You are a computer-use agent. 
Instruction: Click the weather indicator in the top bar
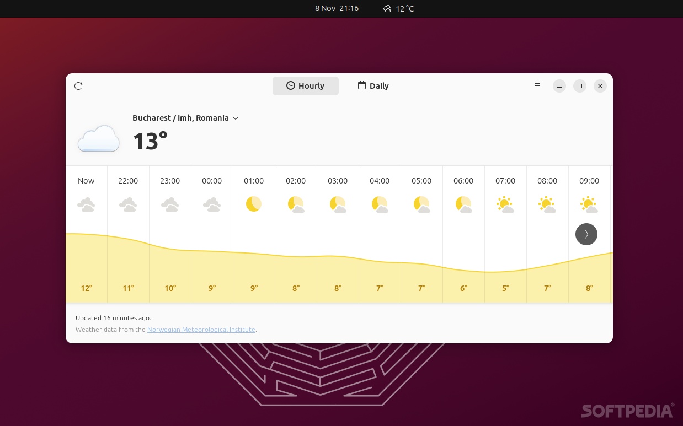coord(398,8)
